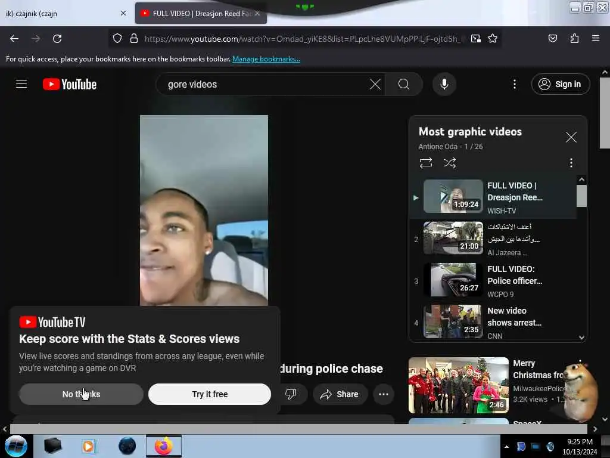Close the czajnik tab
Viewport: 610px width, 458px height.
point(123,13)
